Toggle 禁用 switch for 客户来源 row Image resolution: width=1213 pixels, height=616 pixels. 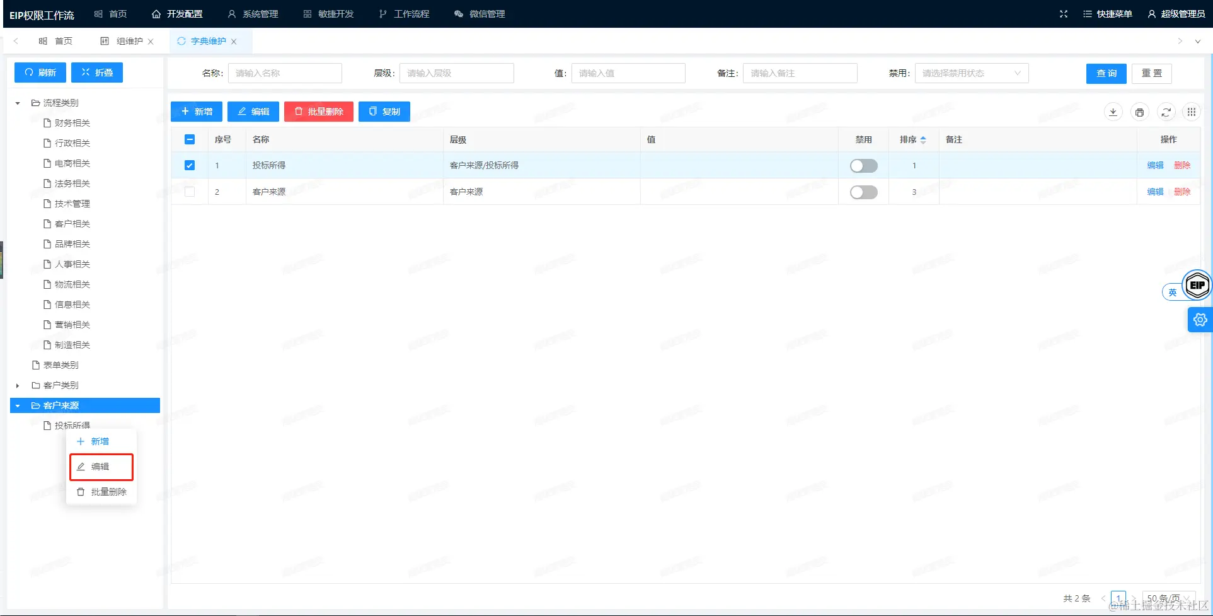click(x=863, y=192)
